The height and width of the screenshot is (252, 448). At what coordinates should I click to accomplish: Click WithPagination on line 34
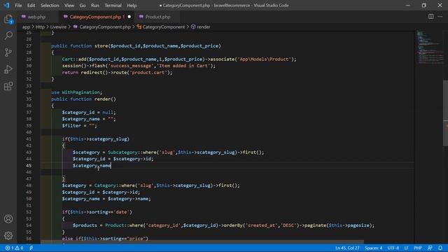point(81,92)
